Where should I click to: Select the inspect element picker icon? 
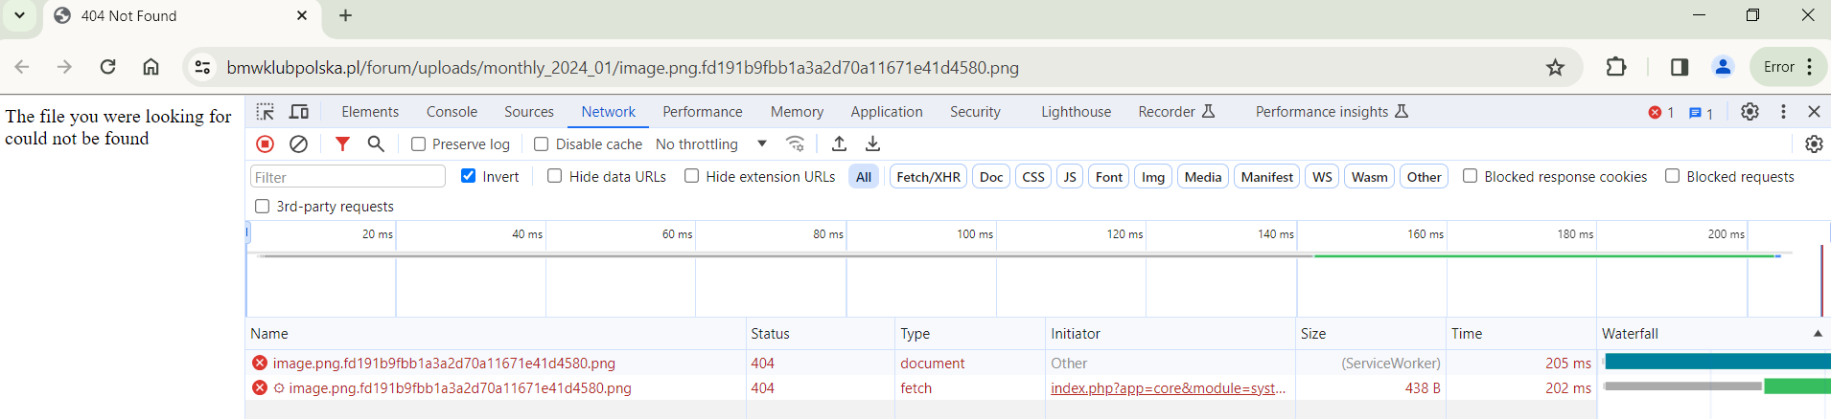tap(266, 112)
